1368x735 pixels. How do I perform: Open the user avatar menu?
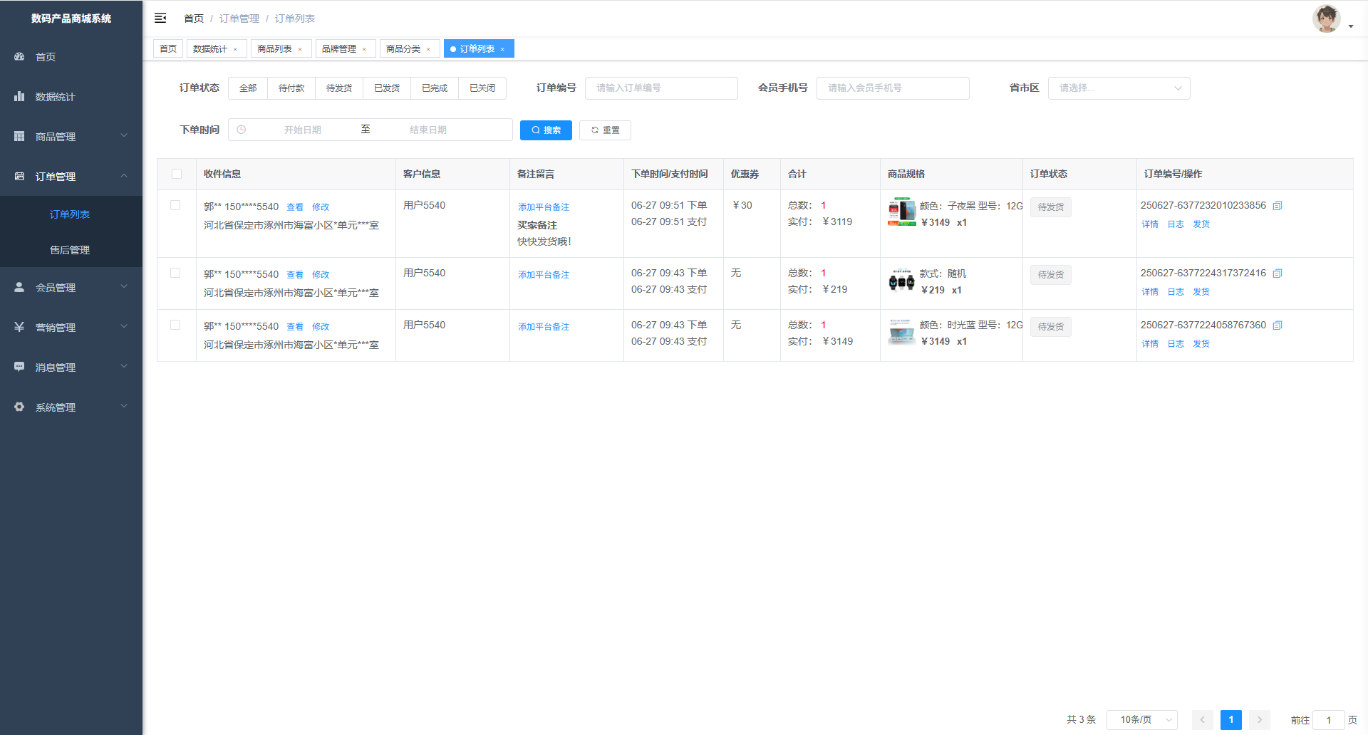(x=1331, y=19)
